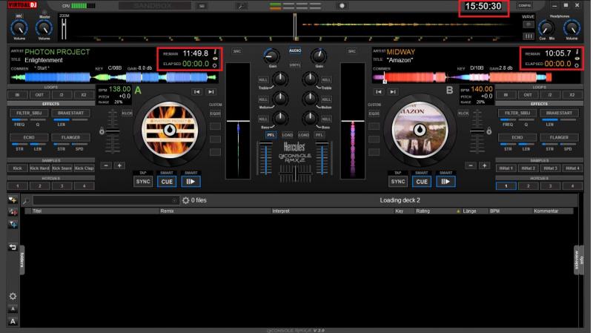Screen dimensions: 593x333
Task: Click the small 'A' font size icon
Action: click(x=13, y=309)
